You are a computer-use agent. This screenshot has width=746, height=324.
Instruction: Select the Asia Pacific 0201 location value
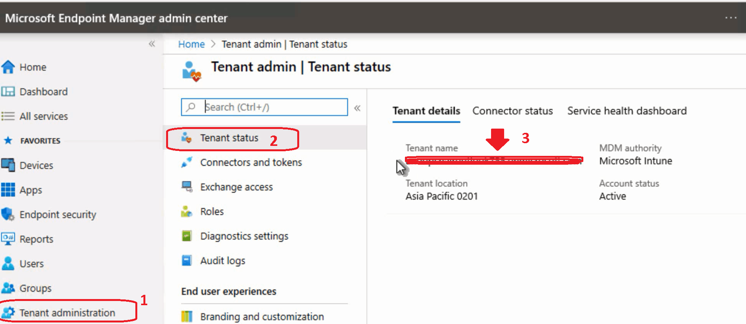(441, 196)
